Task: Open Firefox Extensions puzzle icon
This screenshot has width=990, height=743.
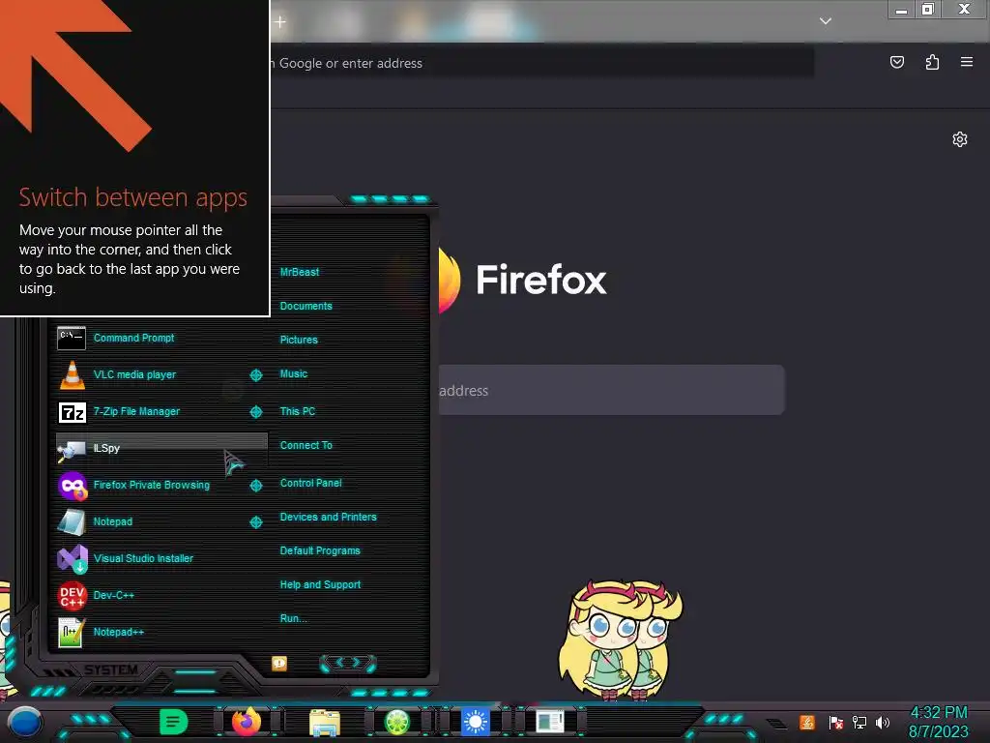Action: pos(932,62)
